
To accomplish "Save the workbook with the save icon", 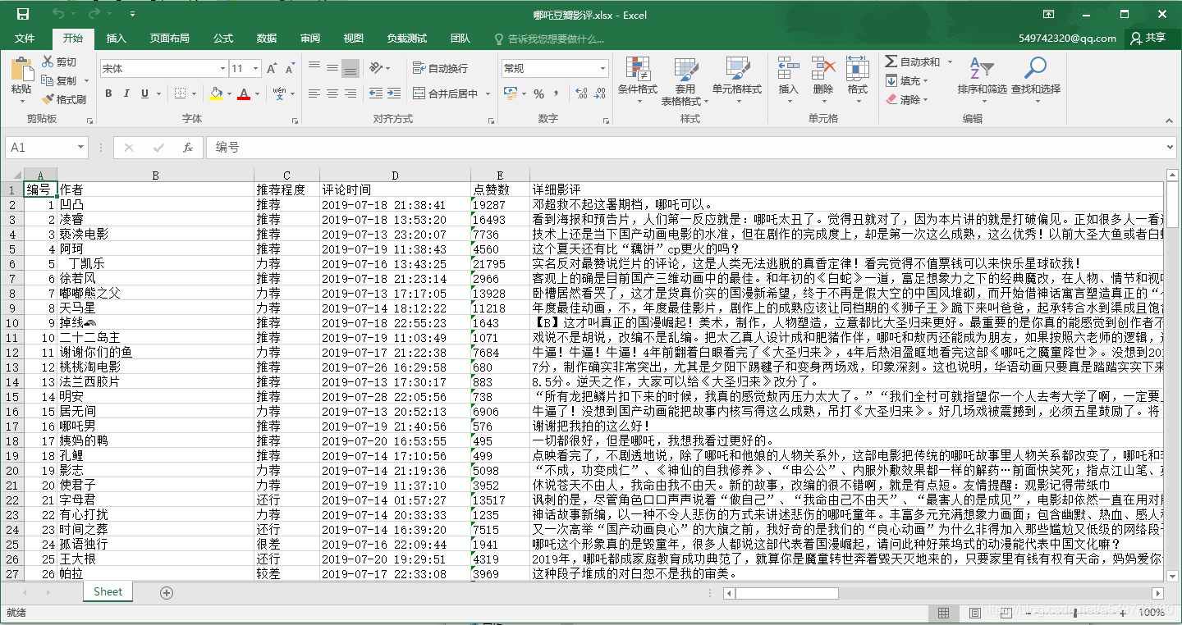I will (x=22, y=14).
